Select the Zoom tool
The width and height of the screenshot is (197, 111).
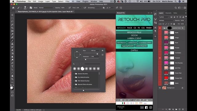12,79
